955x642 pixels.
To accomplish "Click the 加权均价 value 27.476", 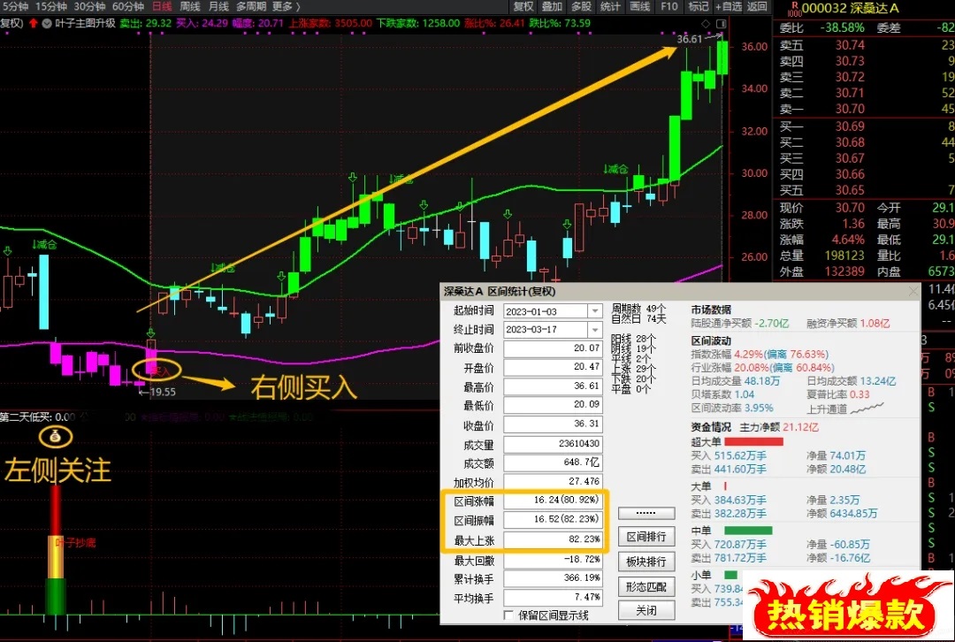I will (x=553, y=481).
